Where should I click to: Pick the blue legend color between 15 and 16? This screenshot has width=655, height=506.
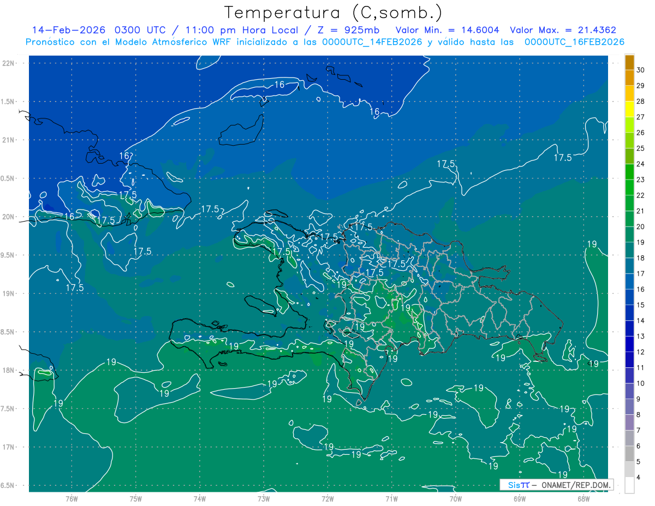coord(629,297)
